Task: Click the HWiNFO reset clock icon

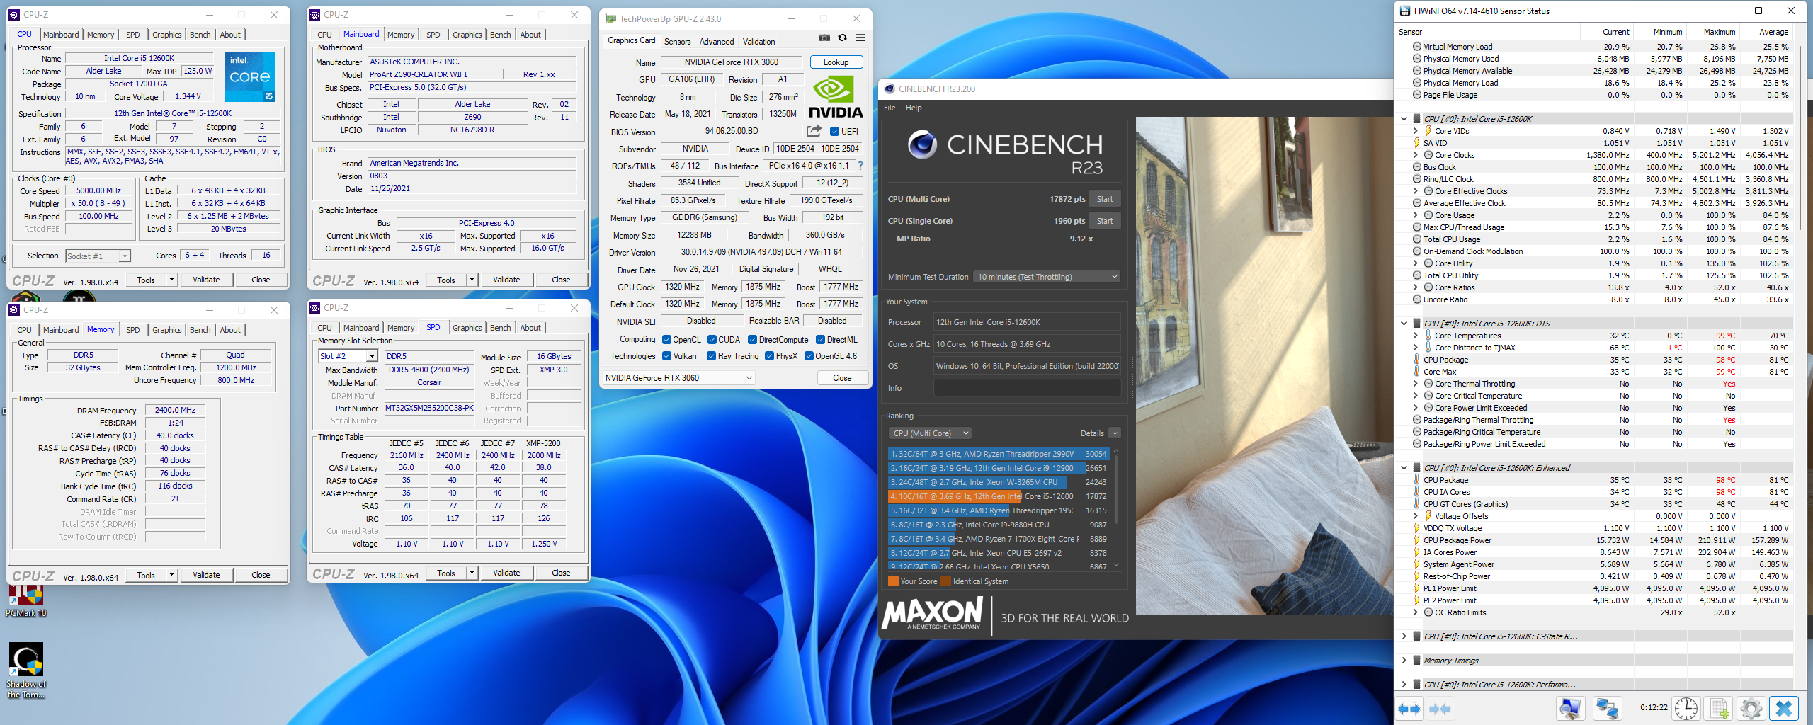Action: coord(1686,708)
